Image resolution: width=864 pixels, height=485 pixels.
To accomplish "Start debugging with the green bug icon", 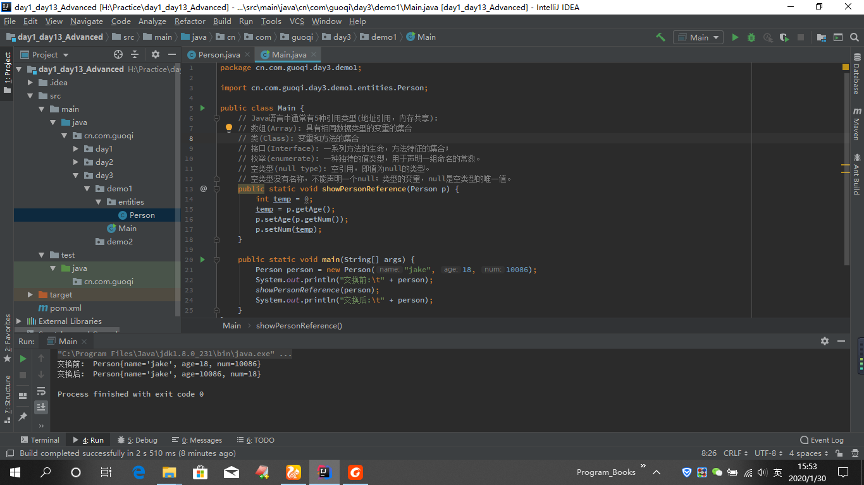I will point(751,37).
